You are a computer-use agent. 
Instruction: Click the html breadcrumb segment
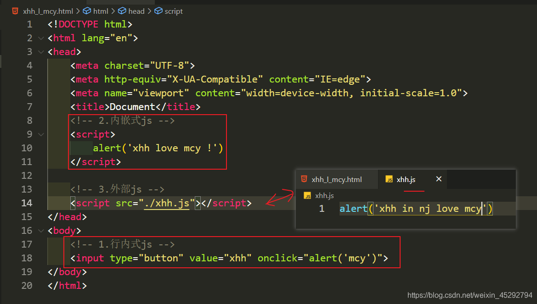click(101, 11)
